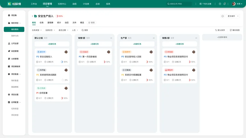Open the 复盘模板 sidebar item
Screen dimensions: 246x138
coord(15,87)
